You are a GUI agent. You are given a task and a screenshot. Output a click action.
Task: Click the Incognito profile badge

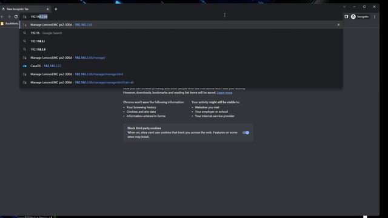pyautogui.click(x=360, y=16)
